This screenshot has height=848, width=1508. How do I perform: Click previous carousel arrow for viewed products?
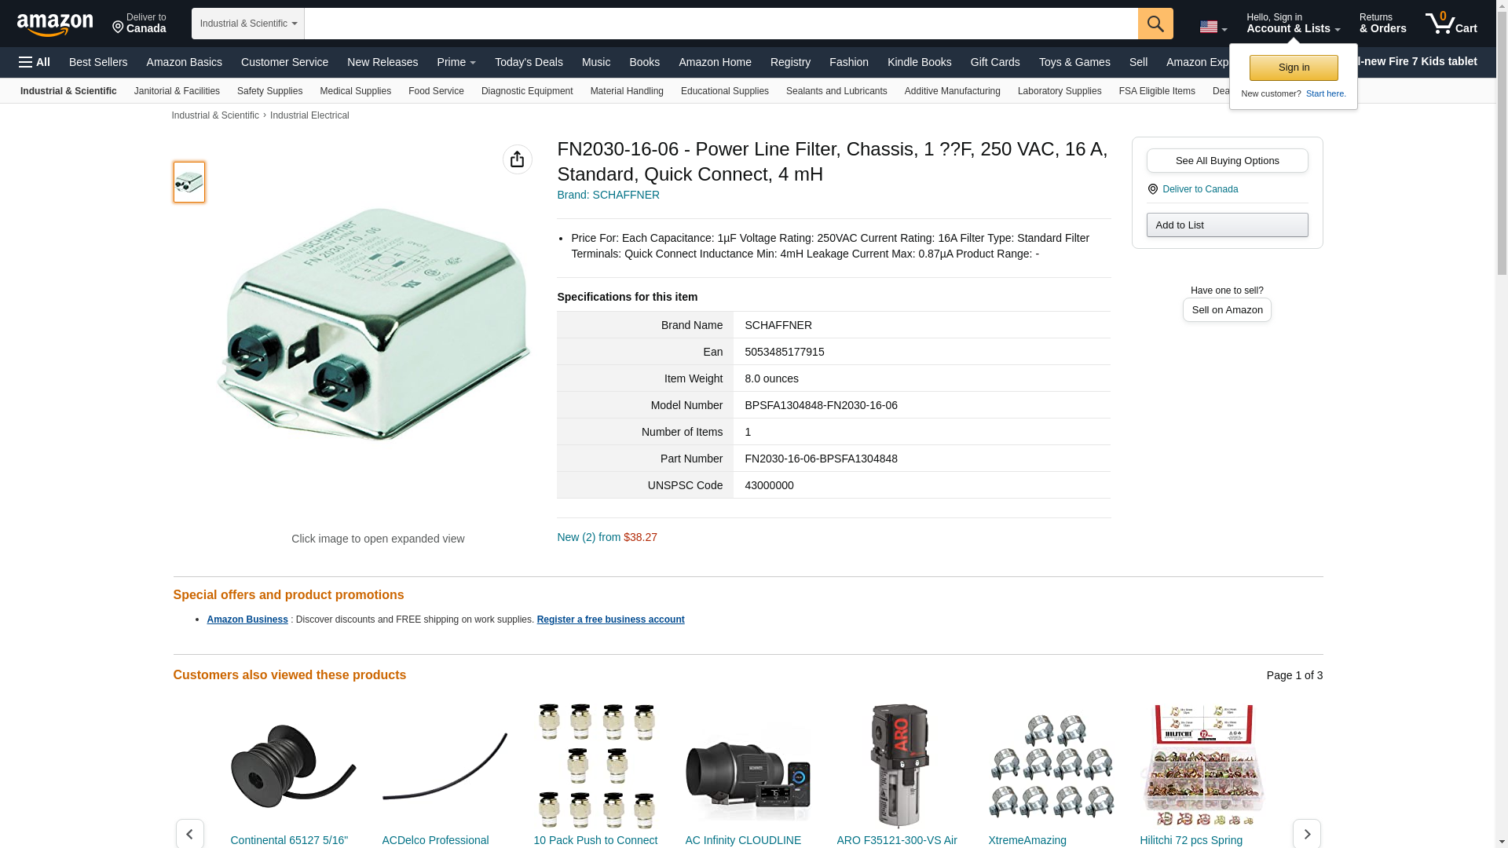click(189, 834)
